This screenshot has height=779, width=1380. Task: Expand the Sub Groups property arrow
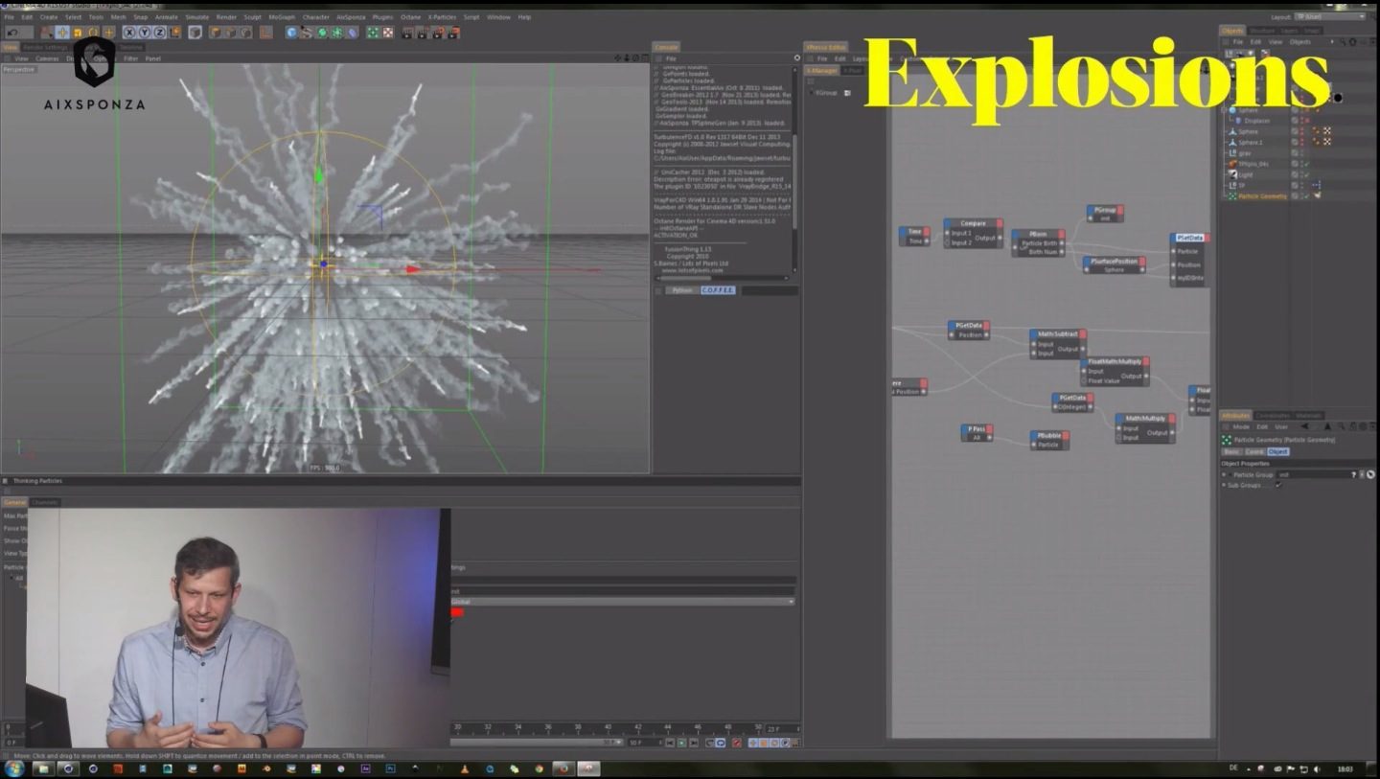point(1224,485)
